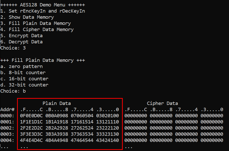Viewport: 229px width, 151px height.
Task: Click the 'Addr#' column label
Action: click(x=7, y=110)
